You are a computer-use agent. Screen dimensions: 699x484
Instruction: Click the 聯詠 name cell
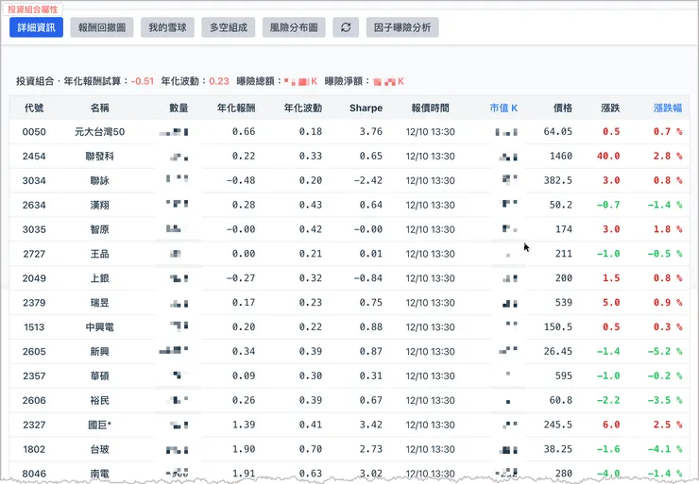(99, 181)
